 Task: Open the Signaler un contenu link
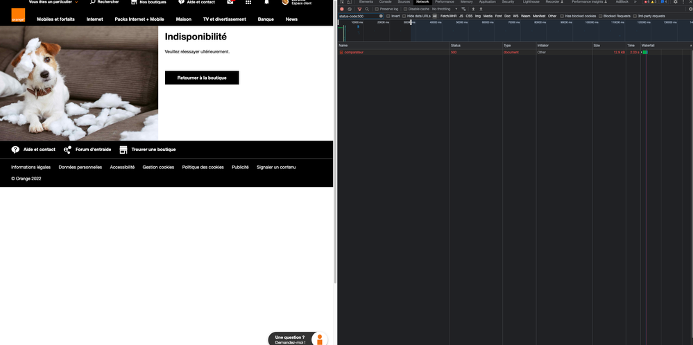point(276,167)
